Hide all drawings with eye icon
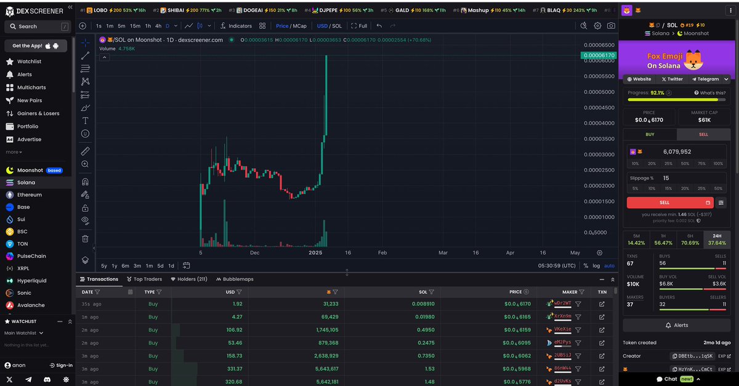 point(85,220)
